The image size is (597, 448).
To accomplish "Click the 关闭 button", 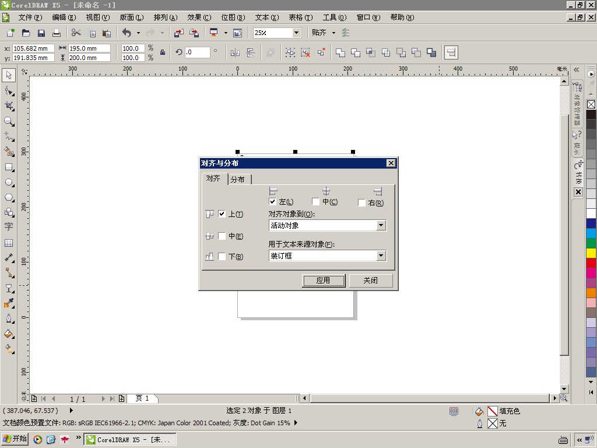I will pyautogui.click(x=370, y=281).
